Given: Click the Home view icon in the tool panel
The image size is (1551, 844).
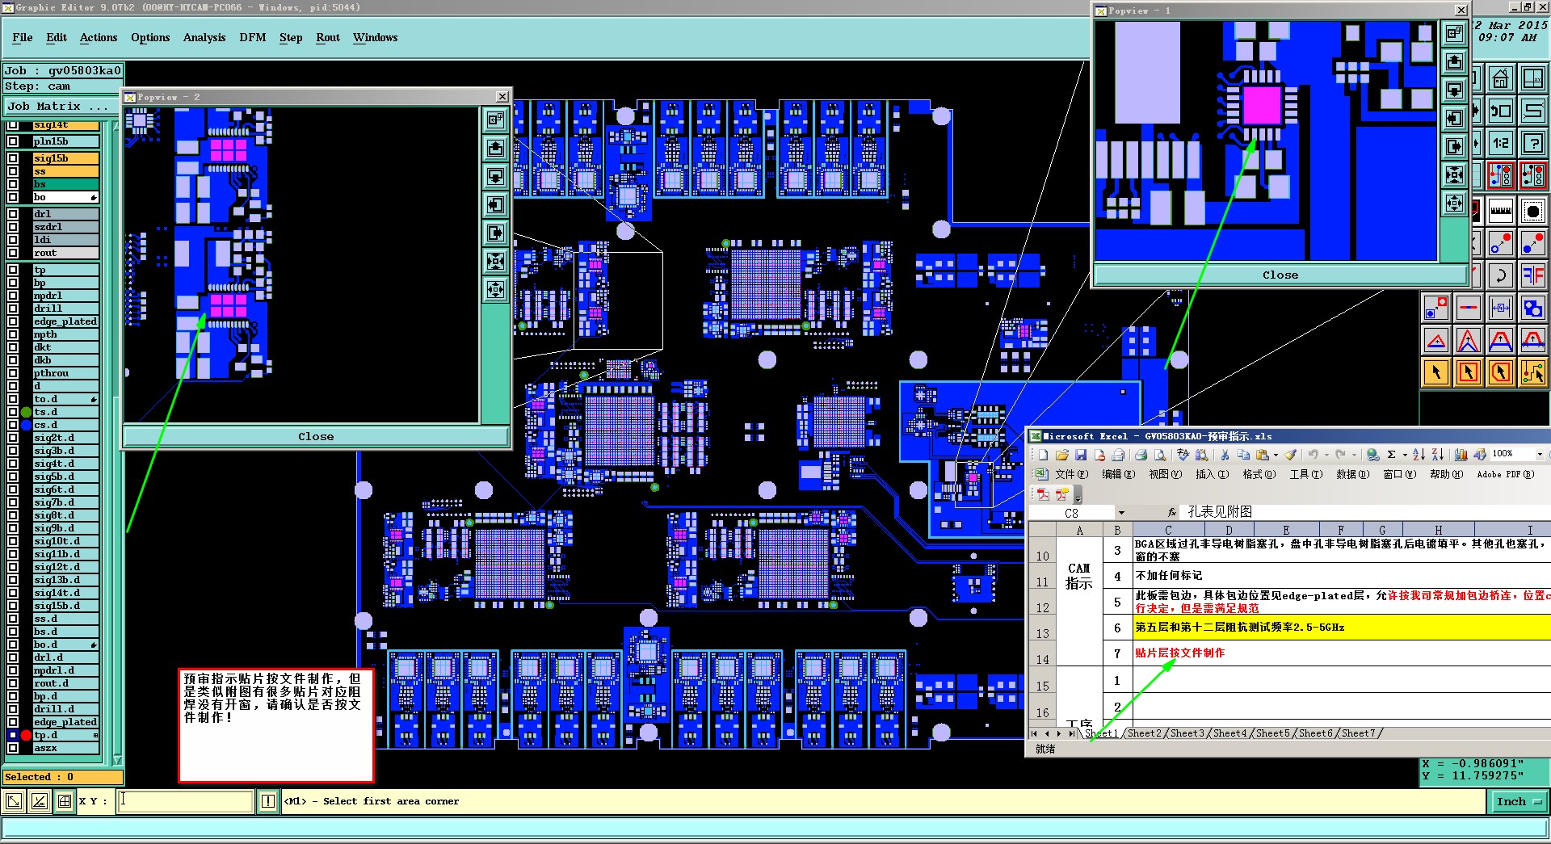Looking at the screenshot, I should [1501, 79].
